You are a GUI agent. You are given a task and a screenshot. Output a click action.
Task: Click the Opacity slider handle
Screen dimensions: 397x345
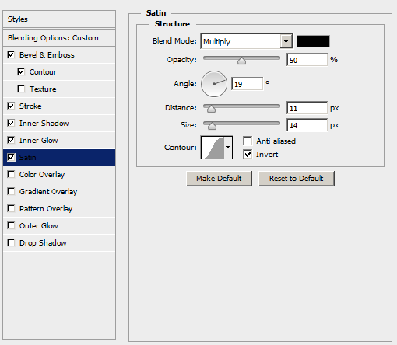pyautogui.click(x=241, y=61)
